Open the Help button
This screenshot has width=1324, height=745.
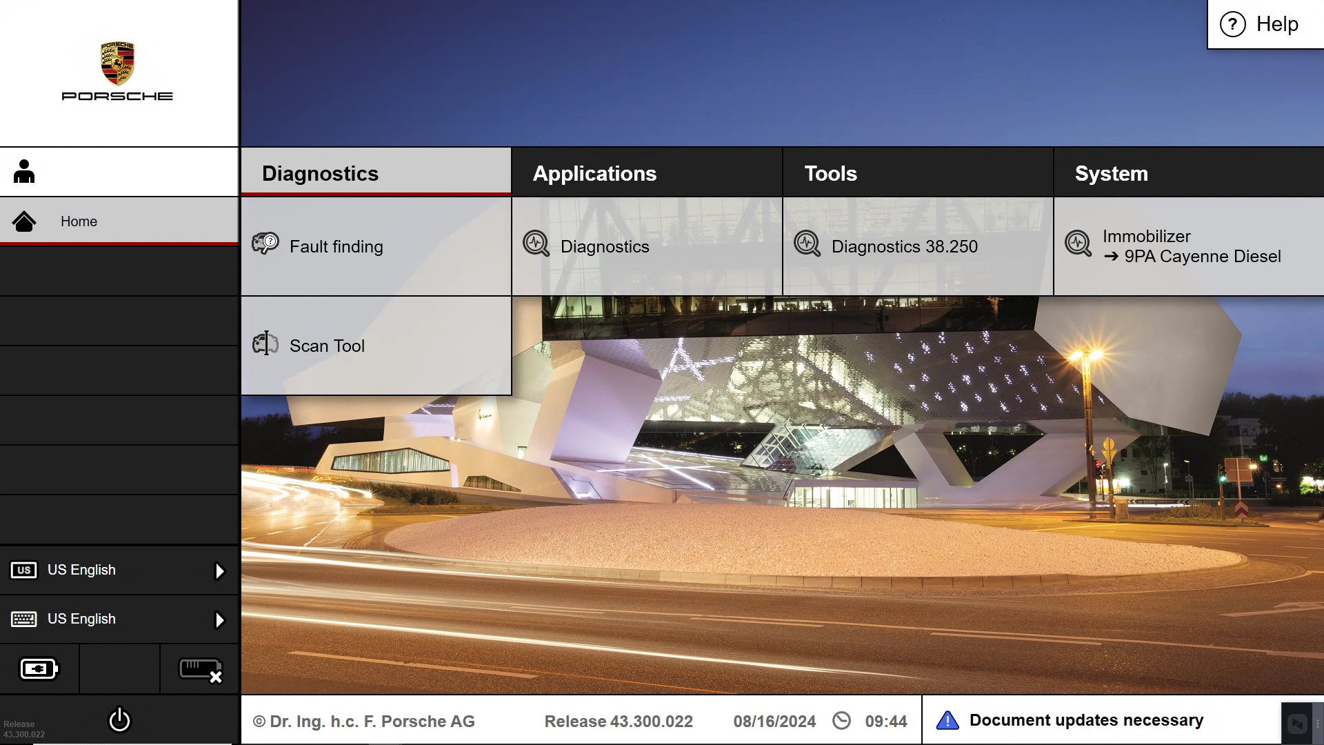pyautogui.click(x=1265, y=24)
